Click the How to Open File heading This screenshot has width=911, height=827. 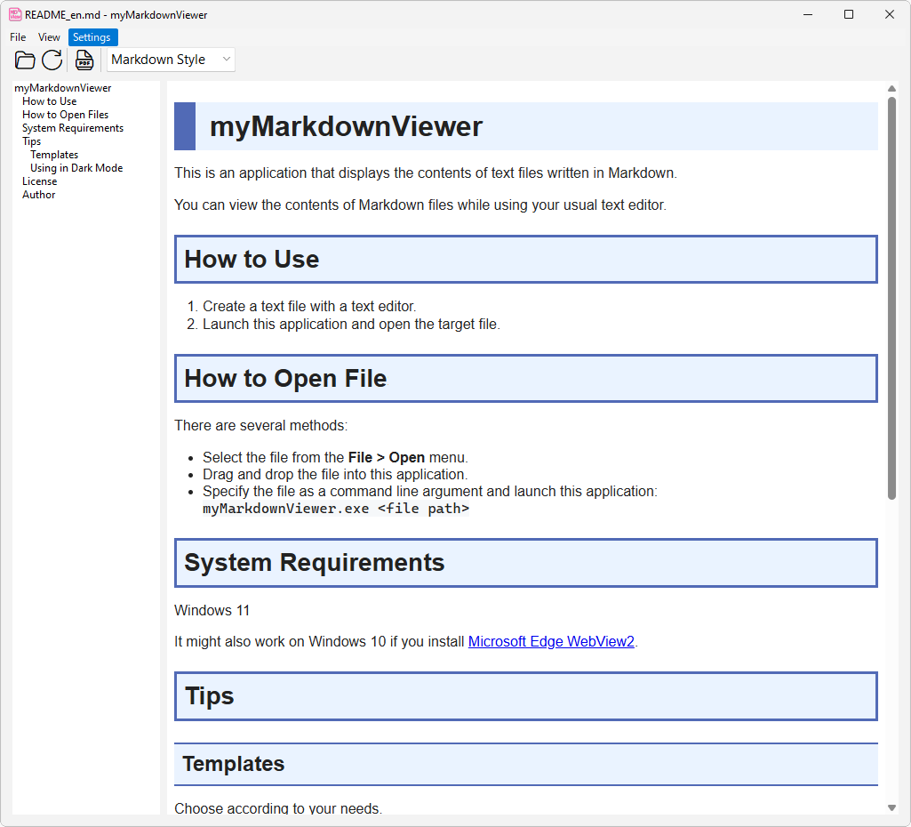[x=526, y=378]
